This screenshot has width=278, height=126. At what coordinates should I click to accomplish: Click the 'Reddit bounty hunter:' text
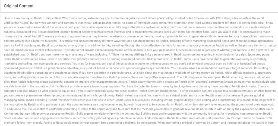point(142,82)
